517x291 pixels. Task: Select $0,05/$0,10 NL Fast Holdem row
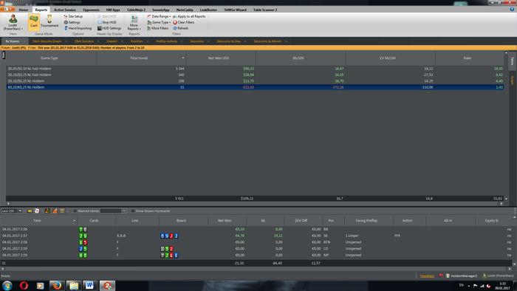point(255,69)
